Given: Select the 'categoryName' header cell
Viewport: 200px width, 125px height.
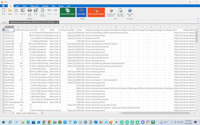Looking at the screenshot, I should coord(189,30).
